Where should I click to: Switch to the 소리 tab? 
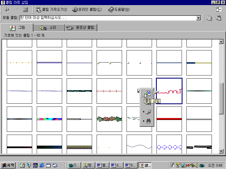pos(49,28)
